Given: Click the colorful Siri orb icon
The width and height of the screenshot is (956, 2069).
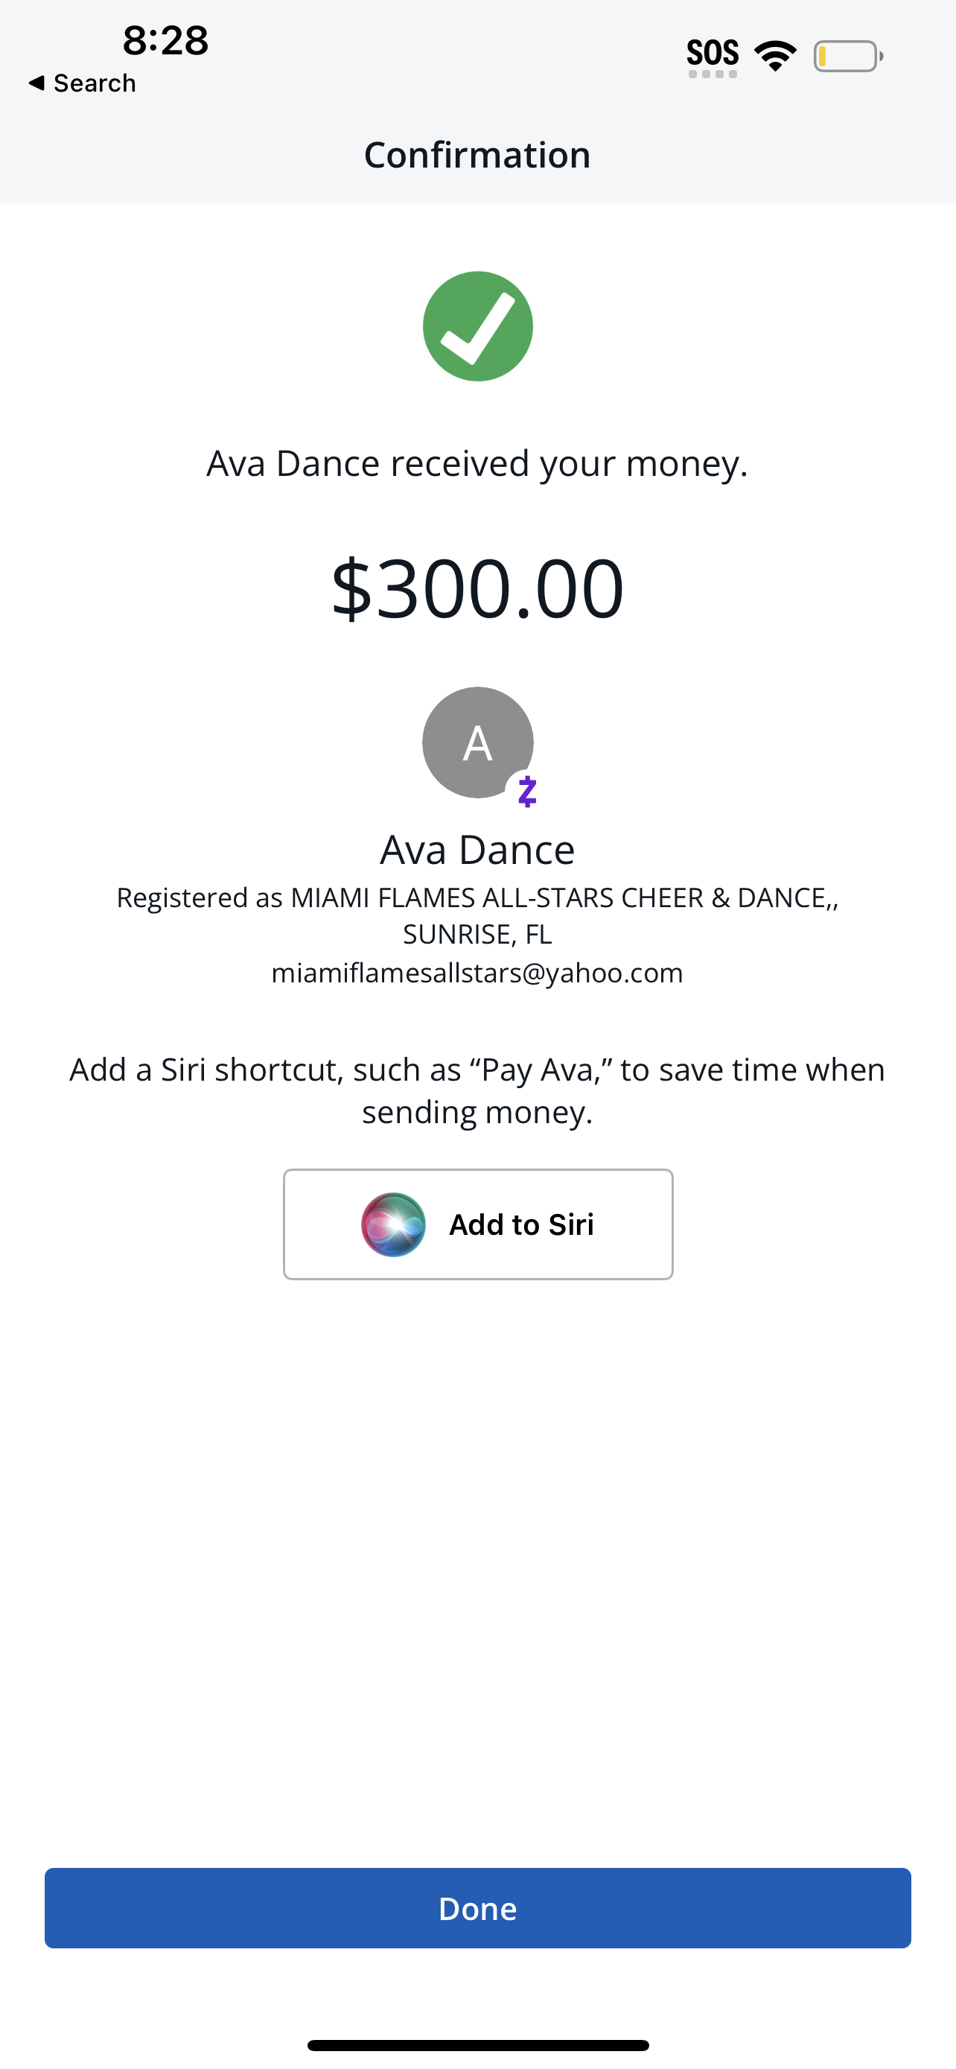Looking at the screenshot, I should coord(393,1224).
